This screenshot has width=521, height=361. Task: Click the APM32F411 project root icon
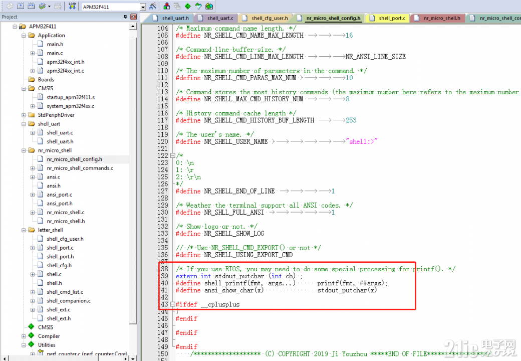(x=23, y=26)
